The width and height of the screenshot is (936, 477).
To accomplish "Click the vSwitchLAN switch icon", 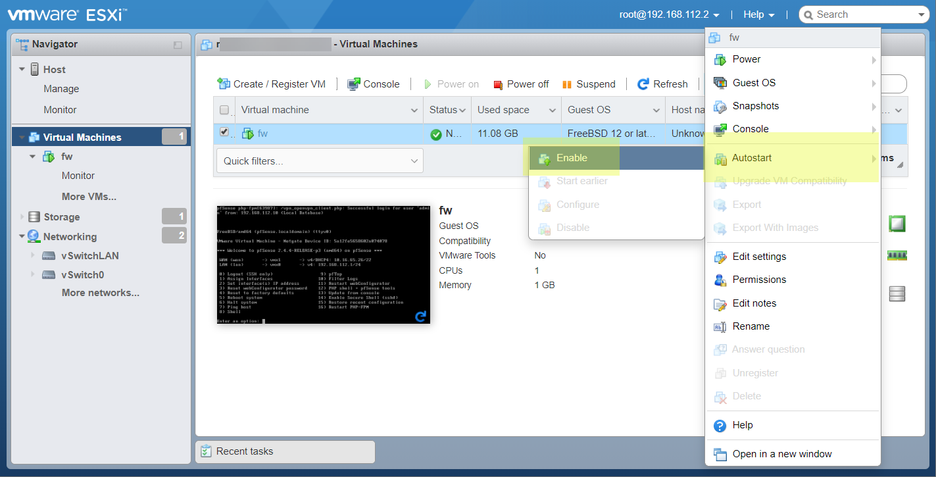I will coord(49,256).
